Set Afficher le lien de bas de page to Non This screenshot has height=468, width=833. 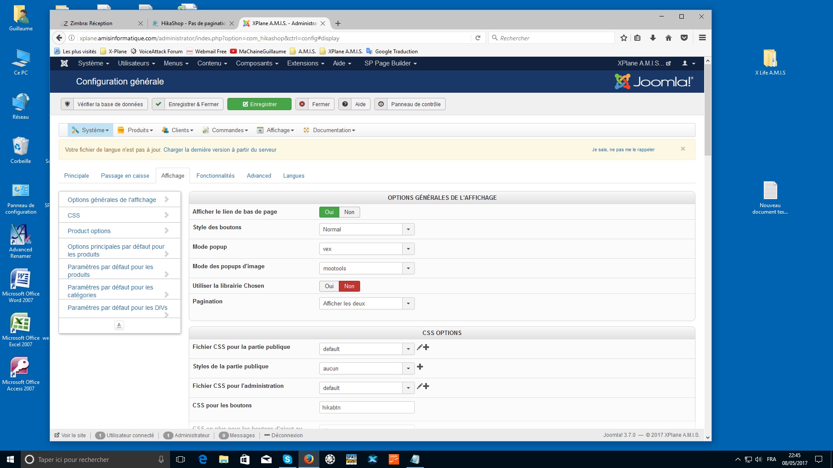tap(349, 212)
